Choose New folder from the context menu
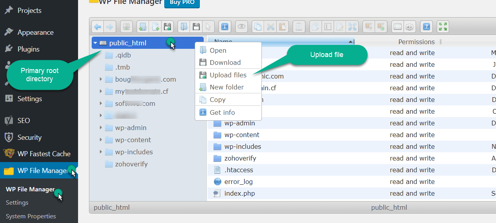The height and width of the screenshot is (223, 496). click(228, 87)
